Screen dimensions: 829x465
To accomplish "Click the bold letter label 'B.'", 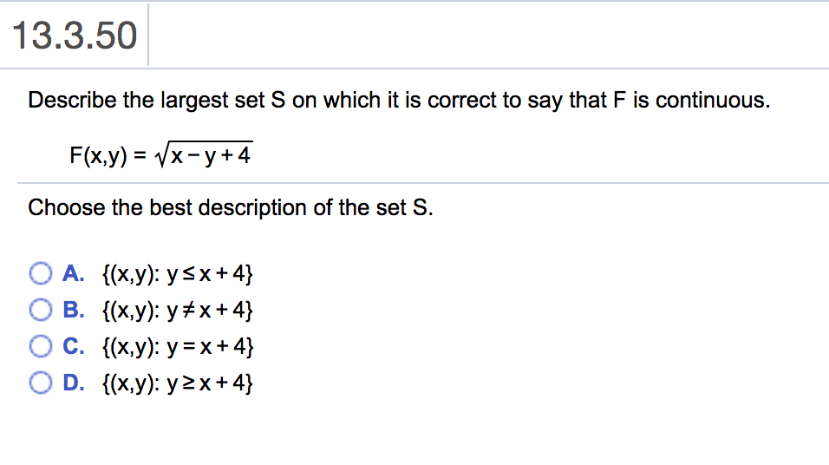I will [74, 311].
